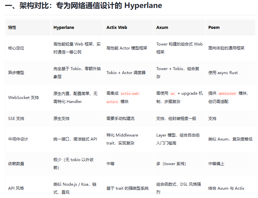Select the 'Axum' column header

[x=179, y=28]
